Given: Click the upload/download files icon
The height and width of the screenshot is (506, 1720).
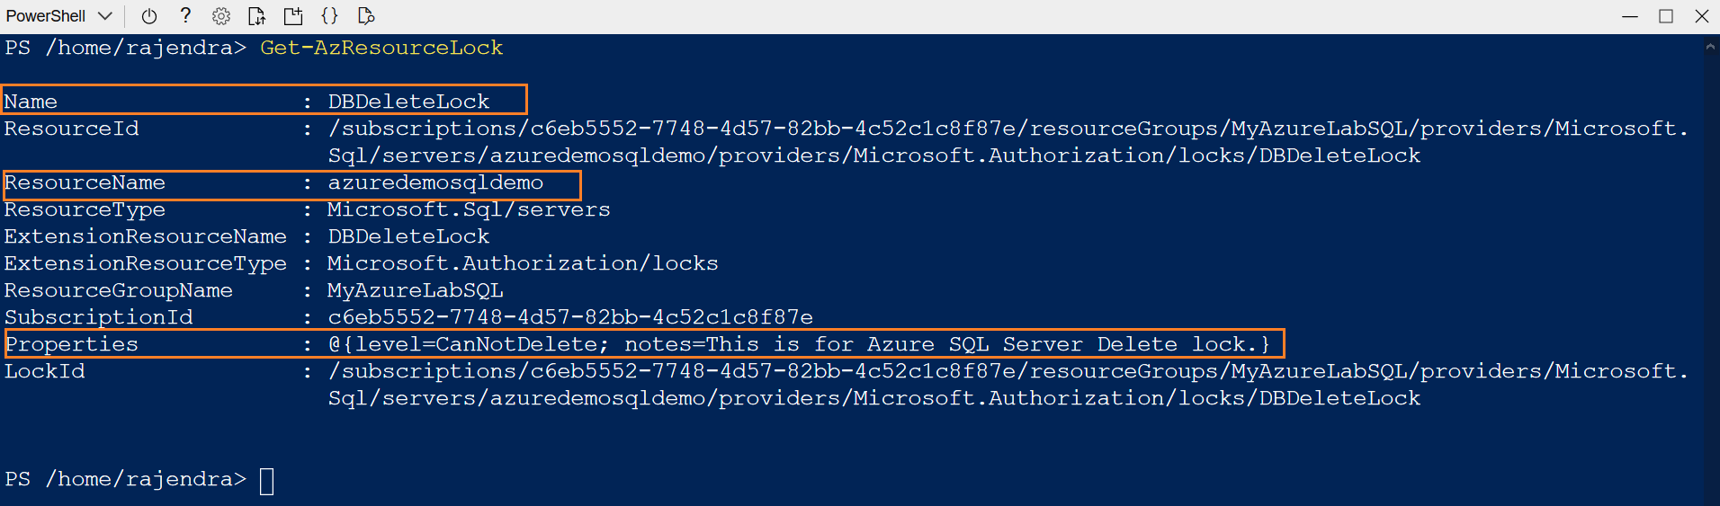Looking at the screenshot, I should click(x=257, y=16).
